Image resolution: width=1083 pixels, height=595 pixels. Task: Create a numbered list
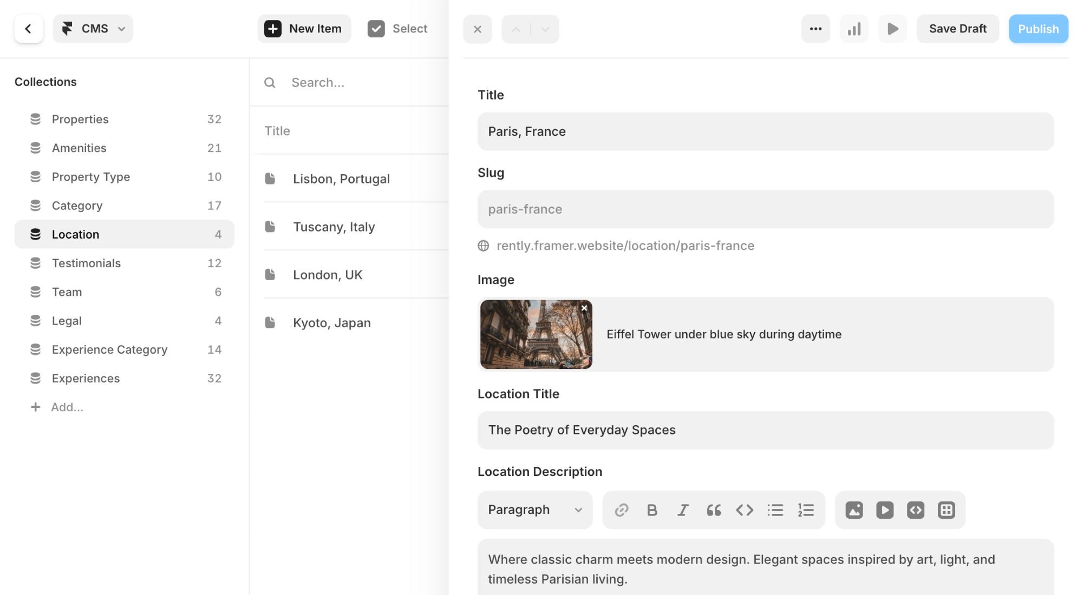(x=806, y=510)
